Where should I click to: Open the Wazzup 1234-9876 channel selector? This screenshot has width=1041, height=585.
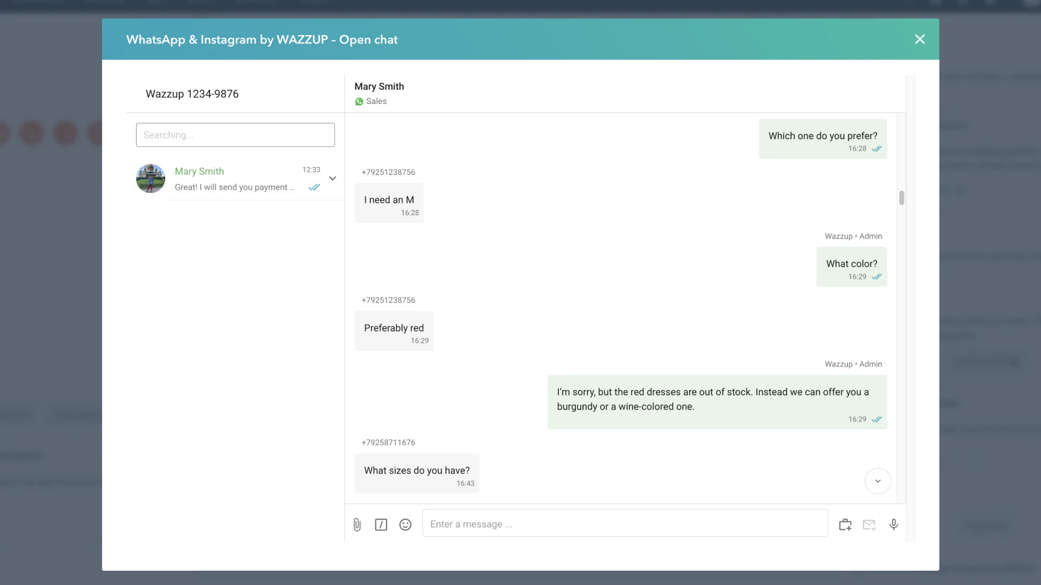pyautogui.click(x=192, y=94)
